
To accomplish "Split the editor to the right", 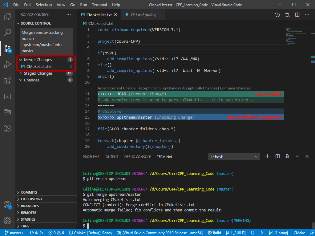I will click(x=297, y=15).
